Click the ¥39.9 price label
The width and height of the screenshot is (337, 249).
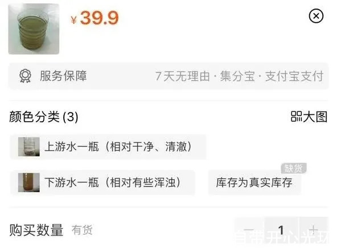tap(94, 18)
